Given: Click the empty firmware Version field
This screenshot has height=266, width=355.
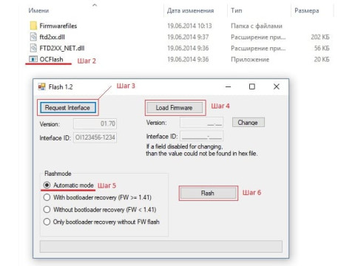Looking at the screenshot, I should coord(202,123).
